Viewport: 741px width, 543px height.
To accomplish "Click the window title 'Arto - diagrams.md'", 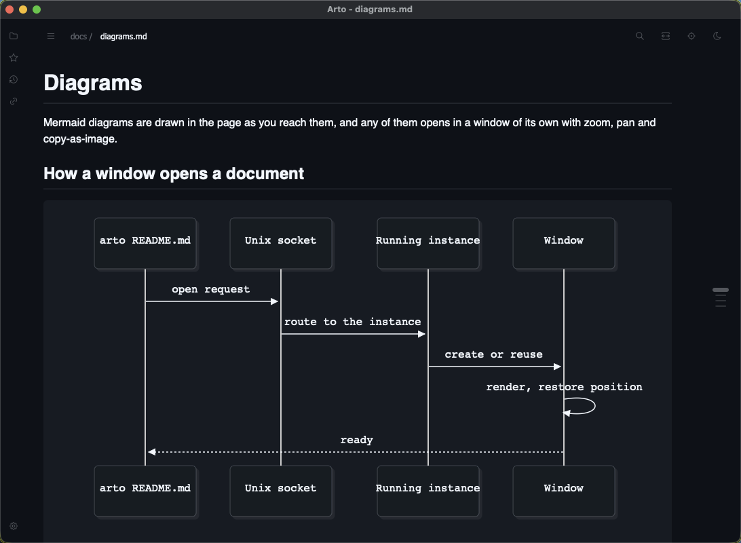I will (x=370, y=10).
